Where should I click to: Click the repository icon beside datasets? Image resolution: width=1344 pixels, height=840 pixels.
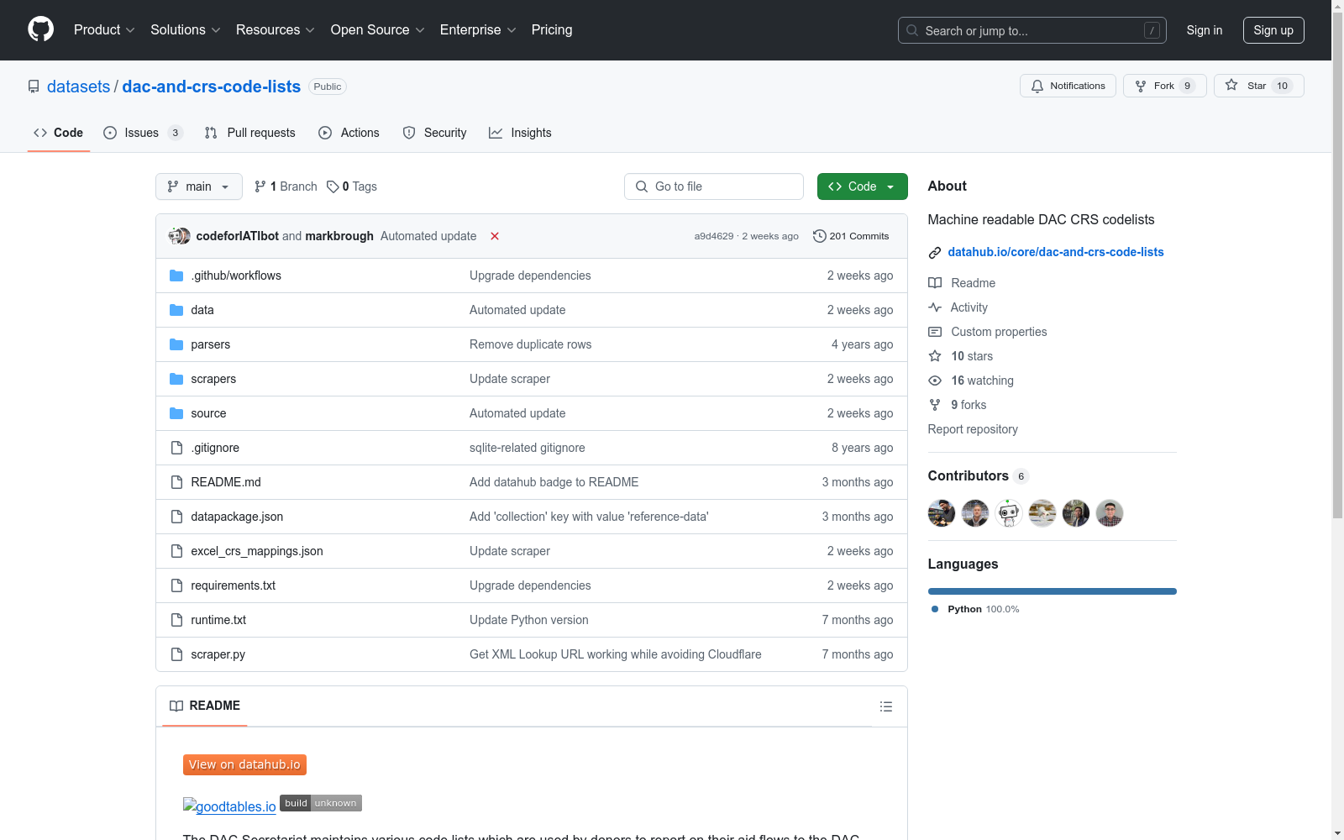[x=34, y=87]
